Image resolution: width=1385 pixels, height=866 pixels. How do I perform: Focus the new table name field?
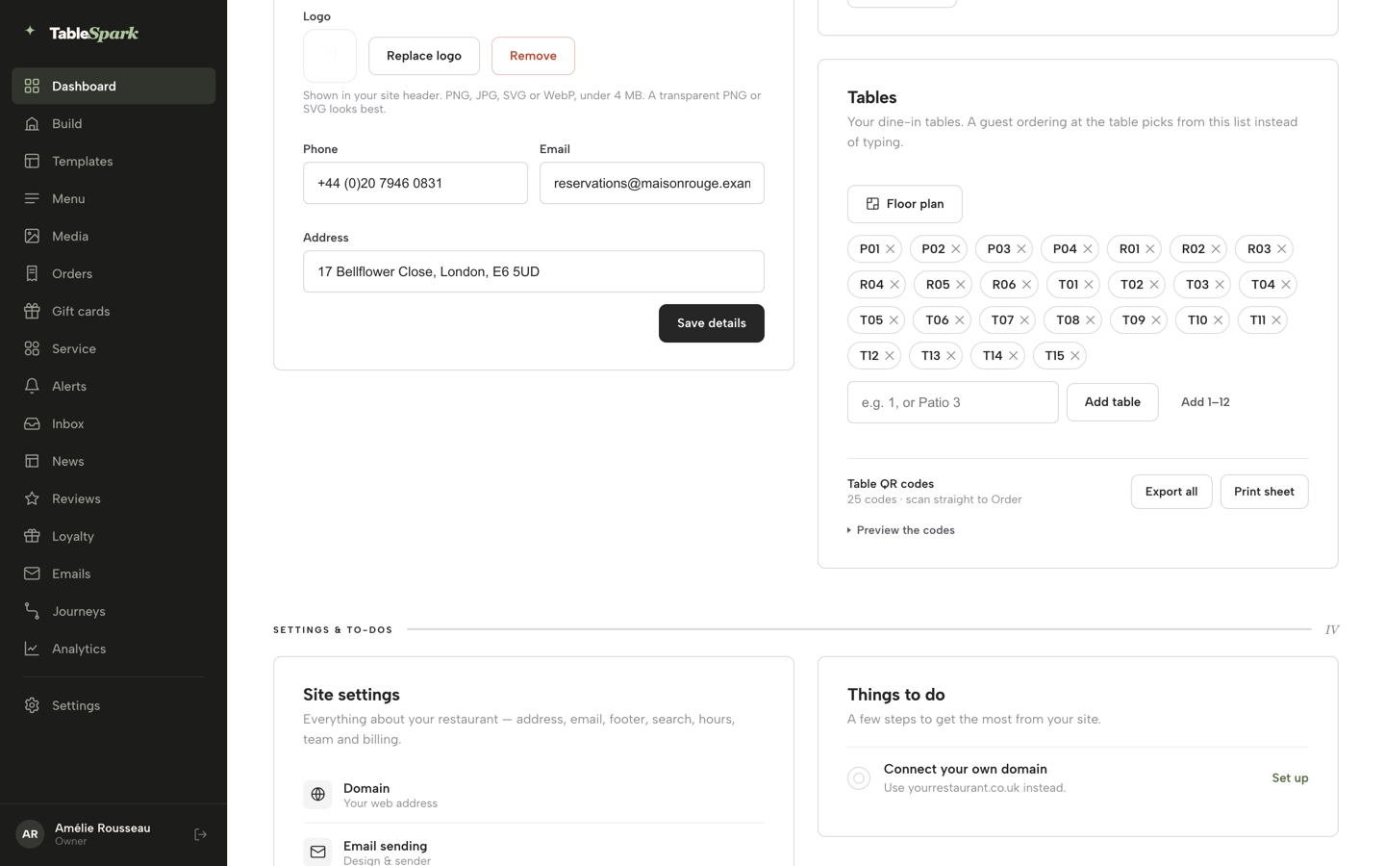tap(952, 402)
